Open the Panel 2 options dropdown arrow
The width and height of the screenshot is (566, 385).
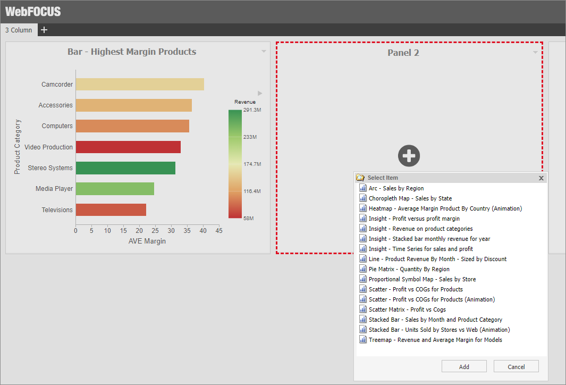click(x=535, y=52)
